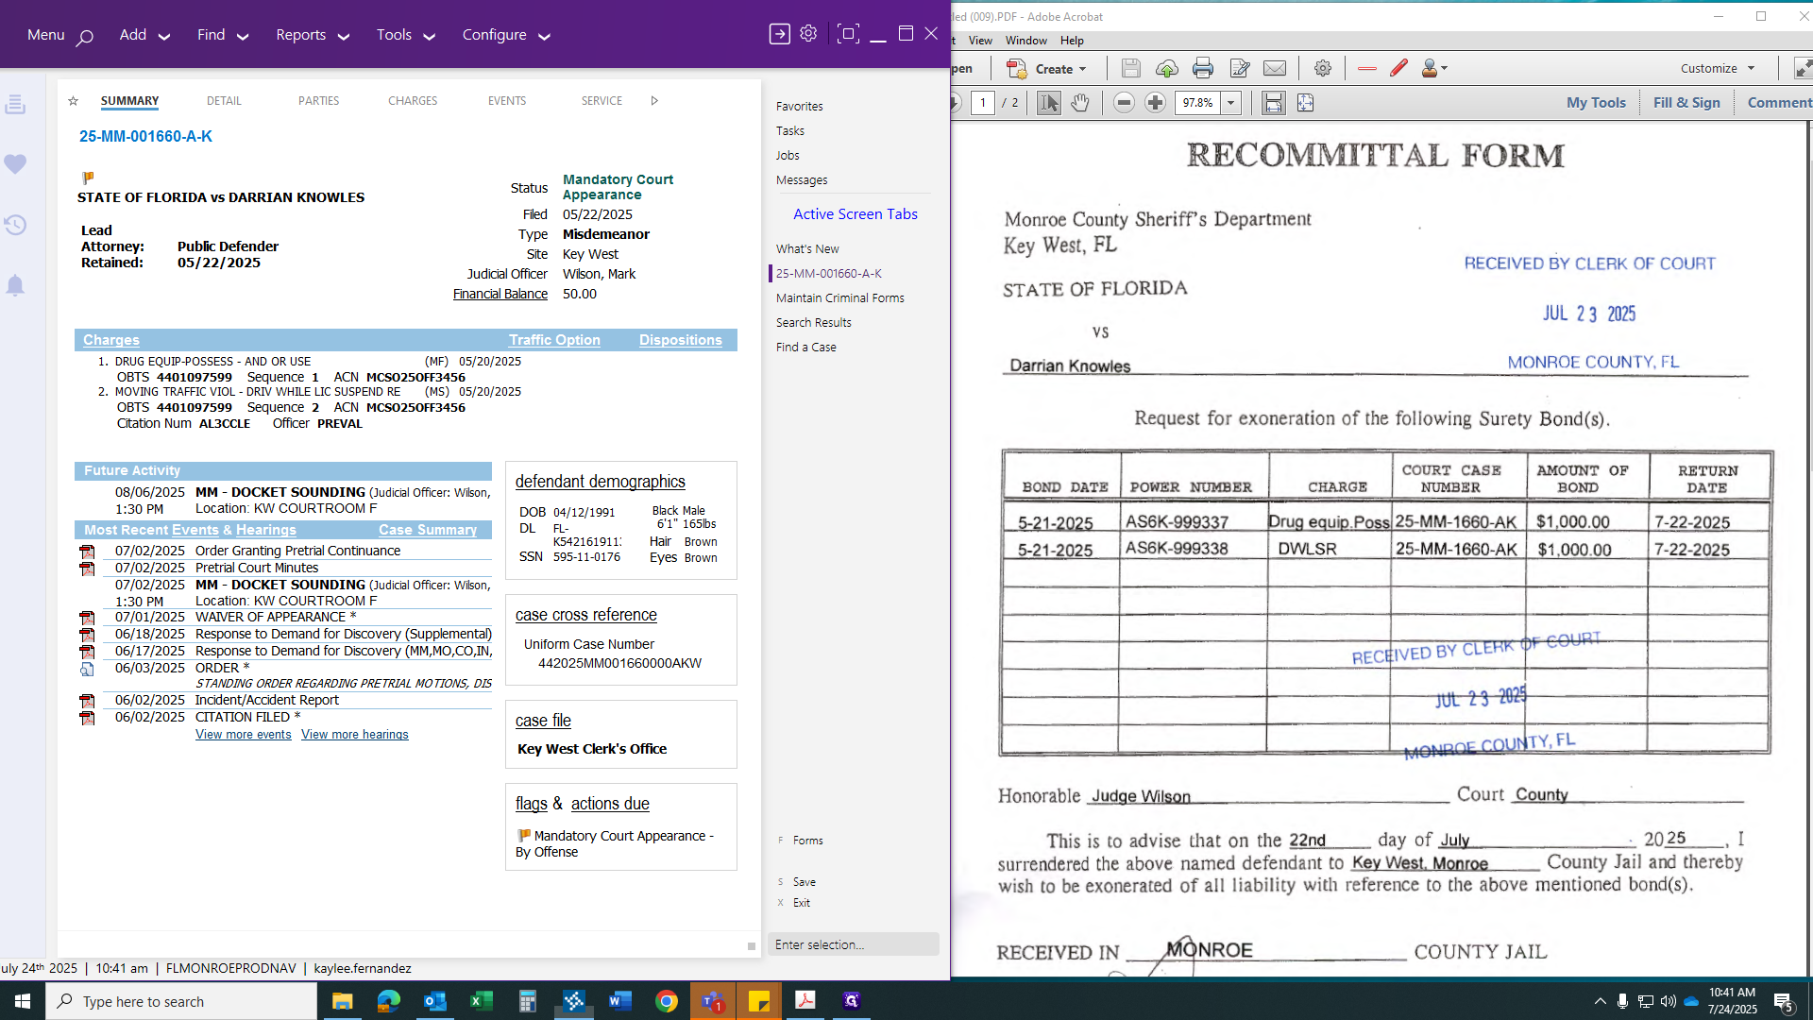This screenshot has height=1020, width=1813.
Task: Open the Window menu in Acrobat
Action: click(1025, 41)
